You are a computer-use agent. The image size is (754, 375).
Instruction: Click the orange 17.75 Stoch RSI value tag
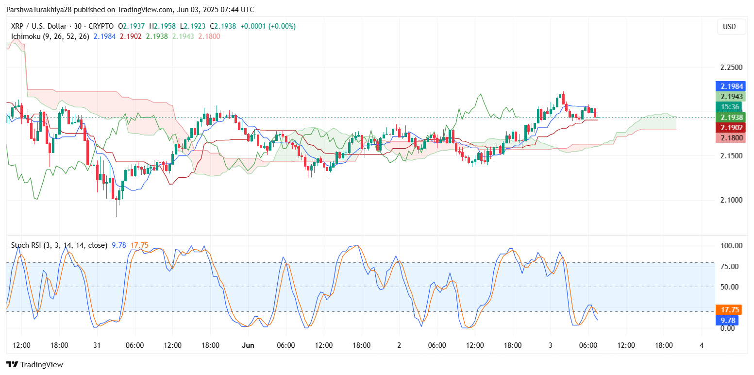727,309
